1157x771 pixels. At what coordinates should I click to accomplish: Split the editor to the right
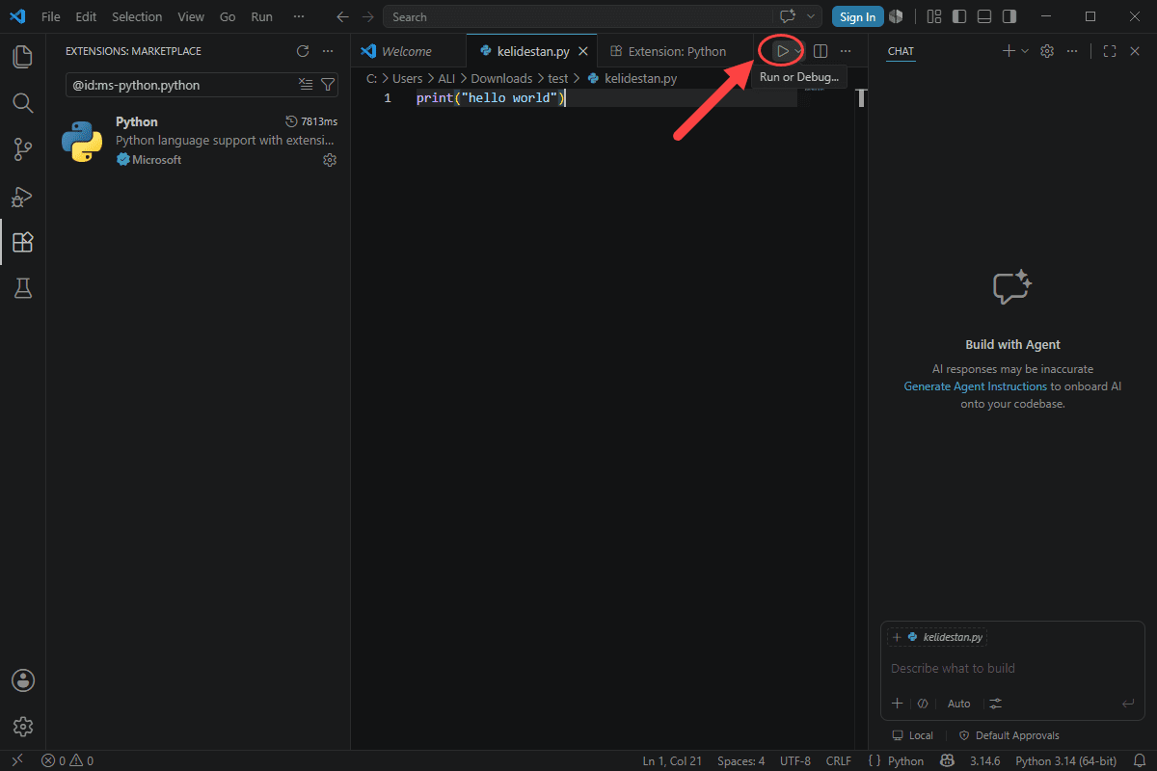pos(821,51)
